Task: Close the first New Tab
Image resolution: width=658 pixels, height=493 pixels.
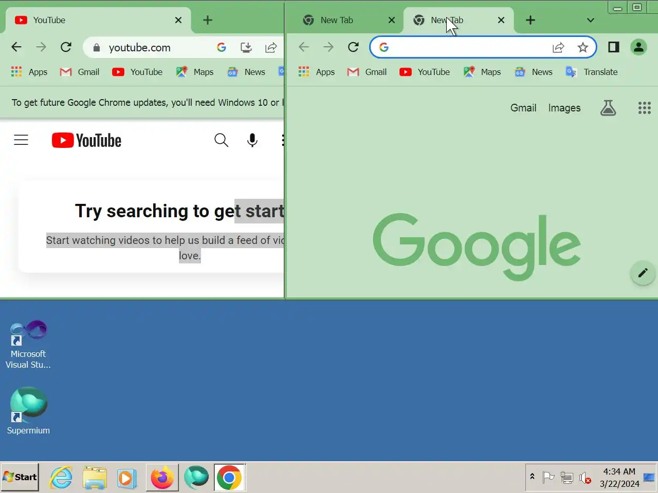Action: (x=392, y=20)
